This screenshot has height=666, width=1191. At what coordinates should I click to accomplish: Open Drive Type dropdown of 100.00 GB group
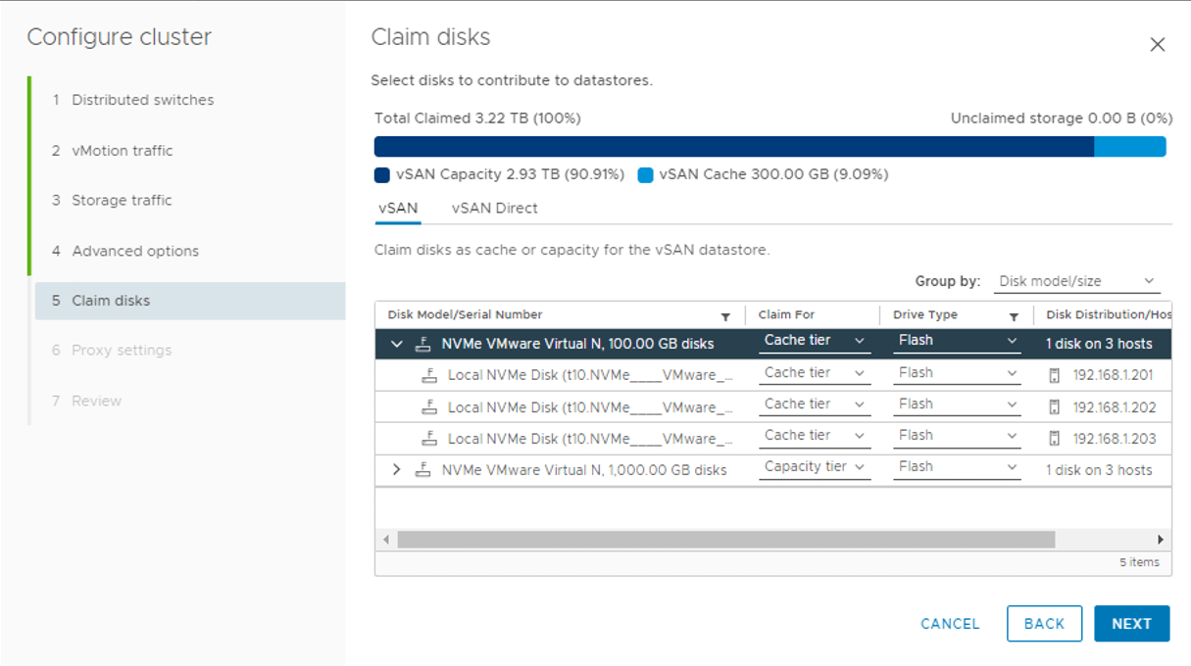click(958, 341)
